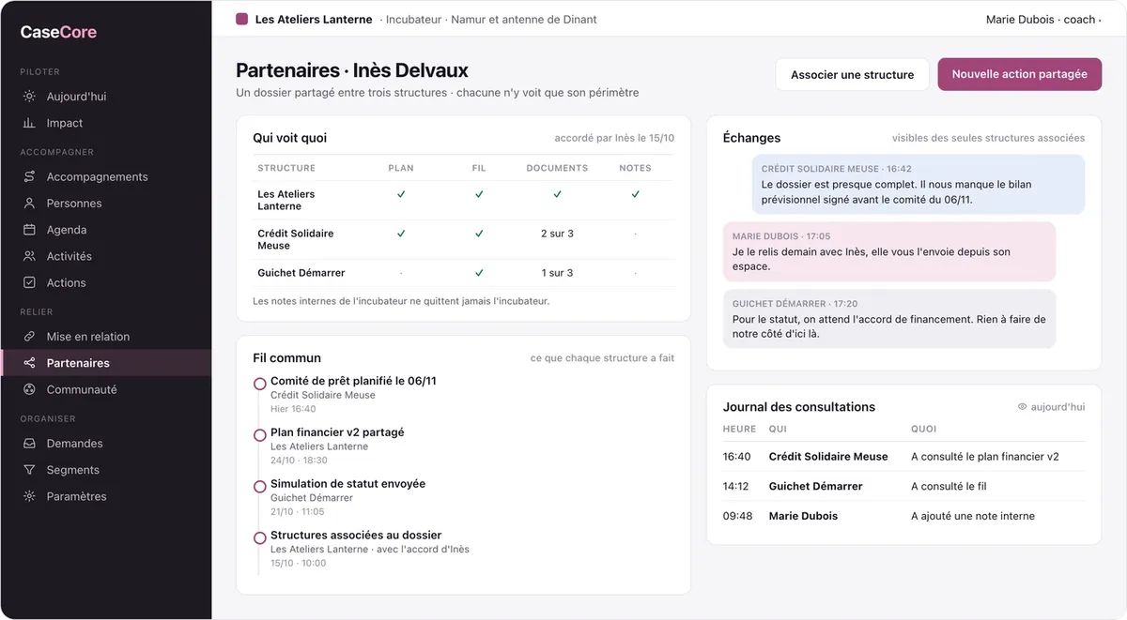Toggle Notes checkmark for Les Ateliers Lanterne
Image resolution: width=1127 pixels, height=620 pixels.
pos(635,194)
